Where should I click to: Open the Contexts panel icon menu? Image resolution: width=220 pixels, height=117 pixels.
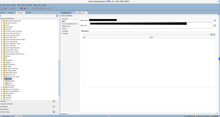click(54, 101)
